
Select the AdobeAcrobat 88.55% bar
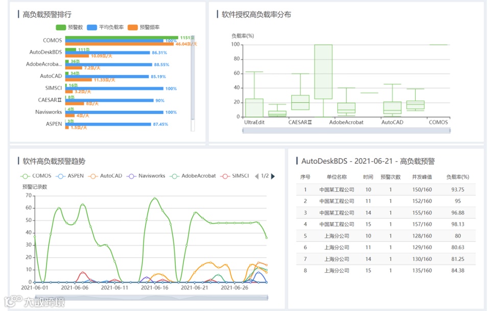tap(109, 65)
